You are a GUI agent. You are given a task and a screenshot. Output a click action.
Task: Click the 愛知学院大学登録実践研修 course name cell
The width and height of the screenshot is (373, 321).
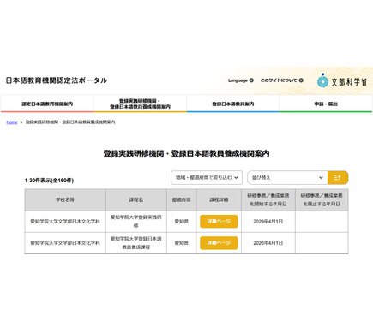click(136, 221)
